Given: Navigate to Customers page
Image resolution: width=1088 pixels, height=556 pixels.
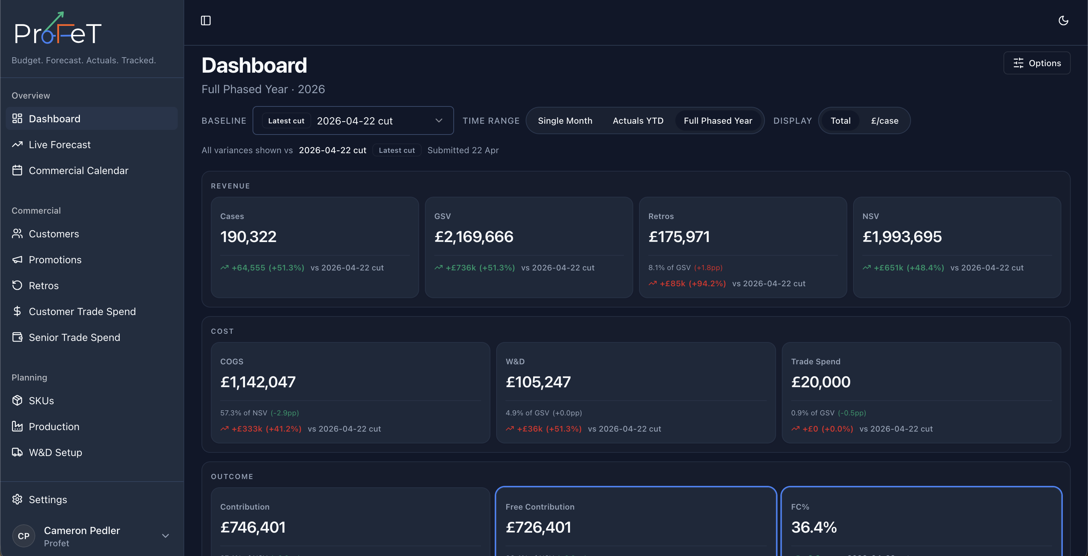Looking at the screenshot, I should [92, 233].
